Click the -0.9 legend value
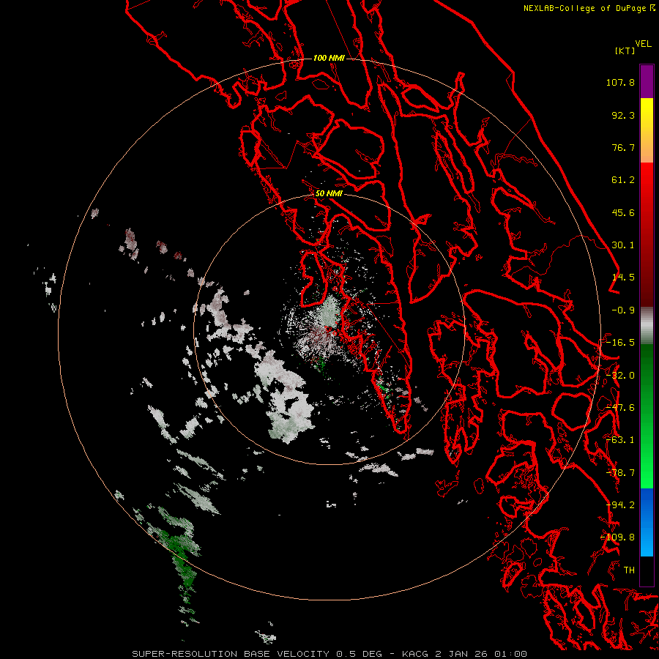The image size is (659, 659). point(623,310)
